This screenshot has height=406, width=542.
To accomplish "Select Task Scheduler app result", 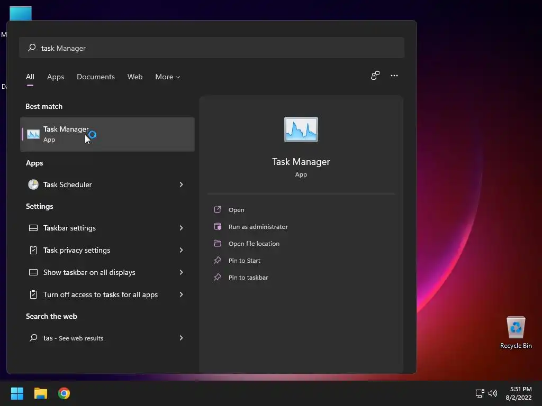I will pyautogui.click(x=107, y=184).
